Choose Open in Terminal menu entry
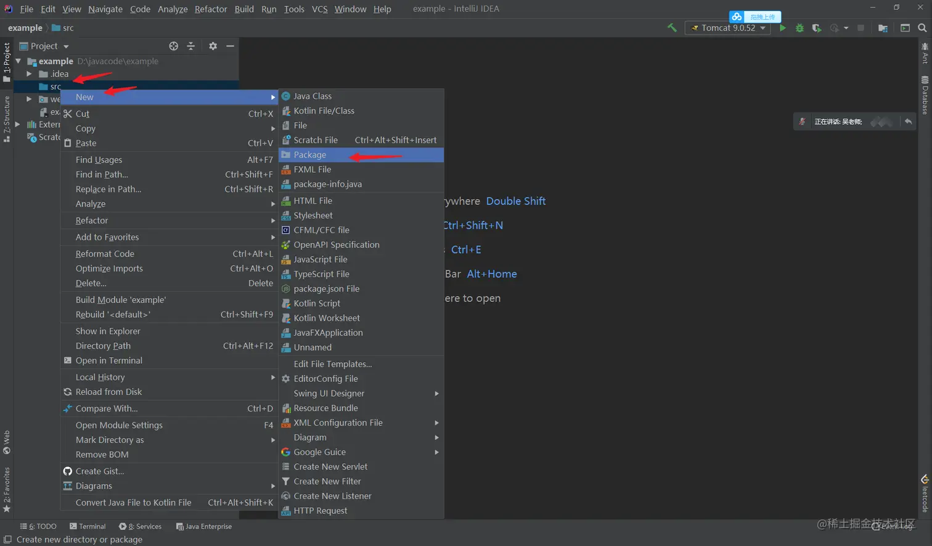The width and height of the screenshot is (932, 546). [x=169, y=360]
